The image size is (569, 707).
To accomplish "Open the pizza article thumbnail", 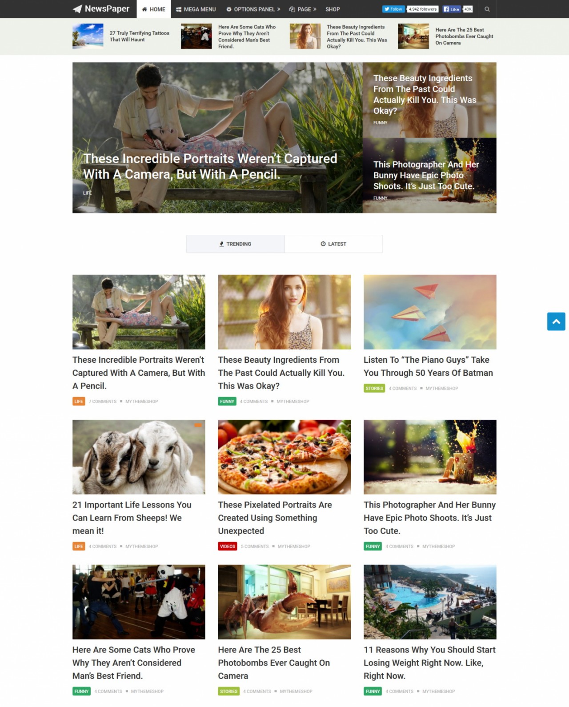I will (x=284, y=457).
